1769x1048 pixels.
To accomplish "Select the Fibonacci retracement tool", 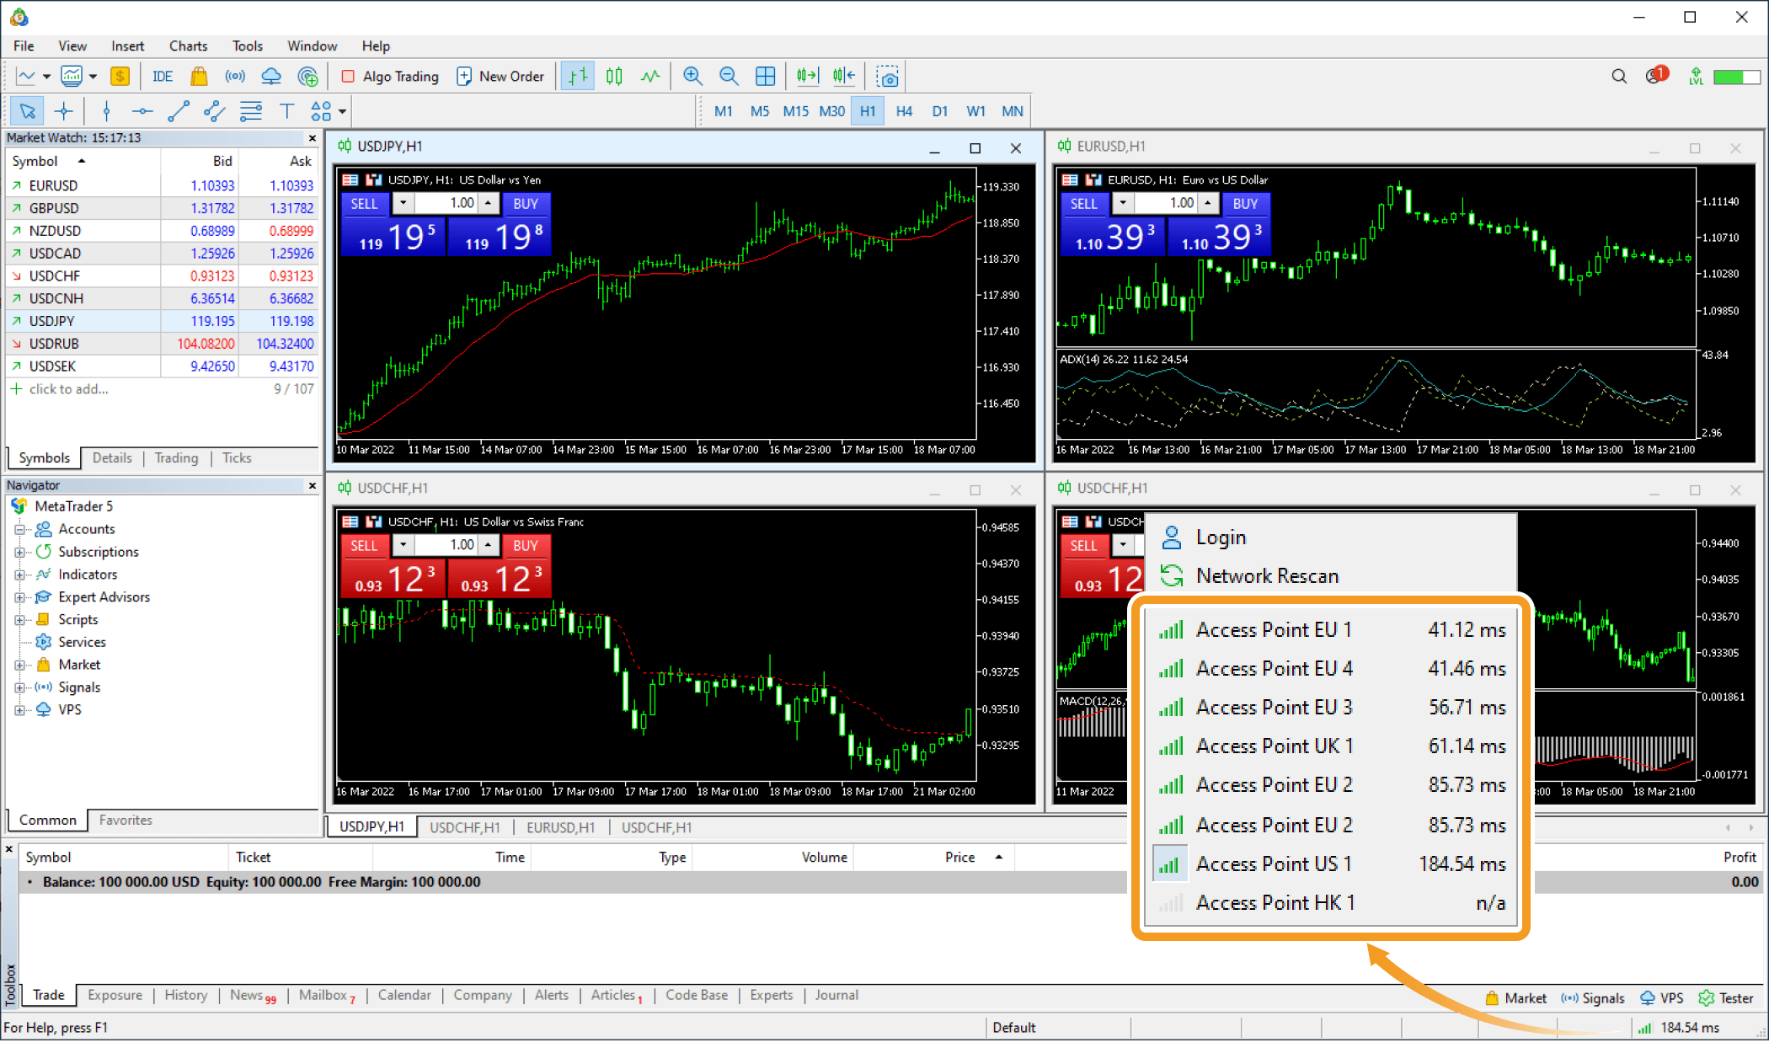I will 251,111.
